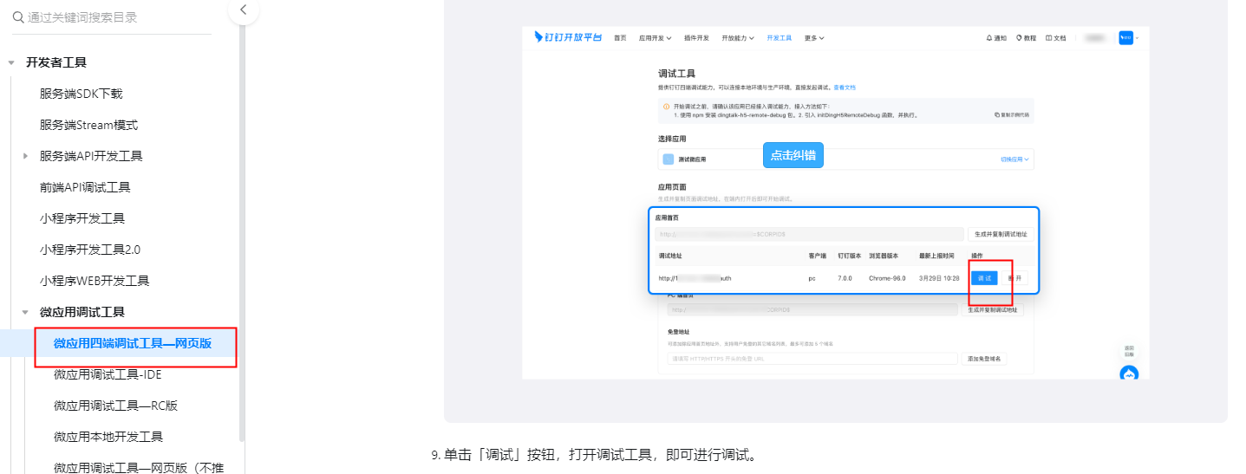
Task: Collapse the sidebar with the left chevron
Action: 243,10
